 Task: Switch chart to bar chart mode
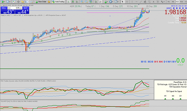(x=68, y=2)
